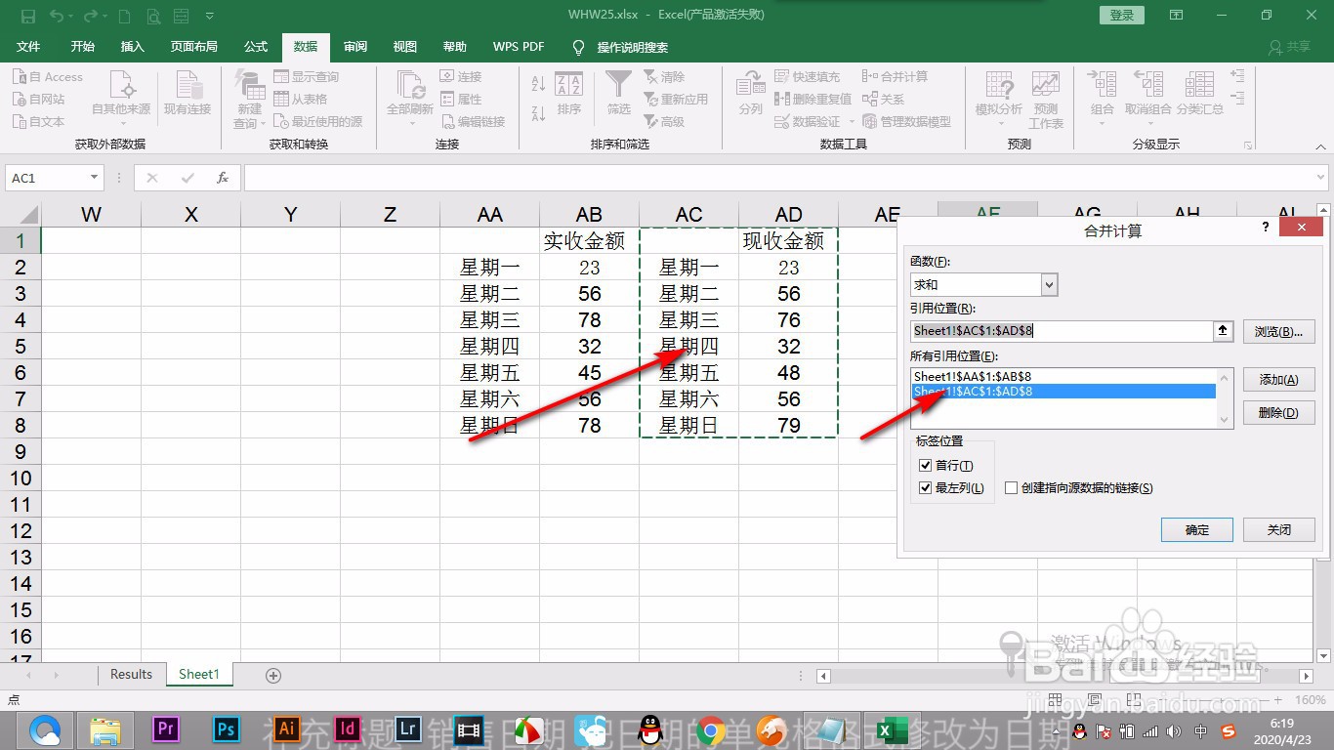The image size is (1334, 750).
Task: Open the 排序 sort dialog icon
Action: [x=569, y=95]
